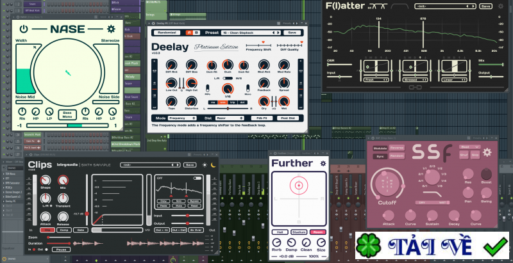Select Clips Comp mode
The width and height of the screenshot is (513, 263).
63,230
